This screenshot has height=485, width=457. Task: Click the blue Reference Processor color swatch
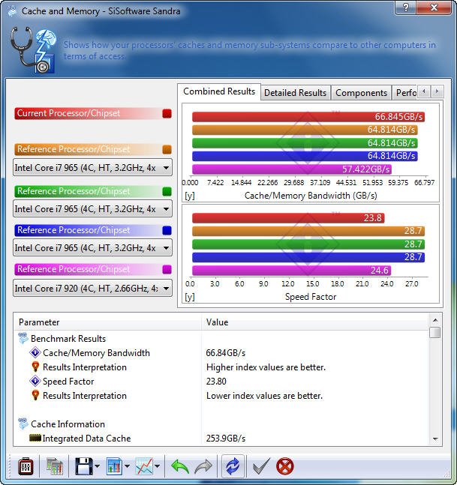coord(167,230)
